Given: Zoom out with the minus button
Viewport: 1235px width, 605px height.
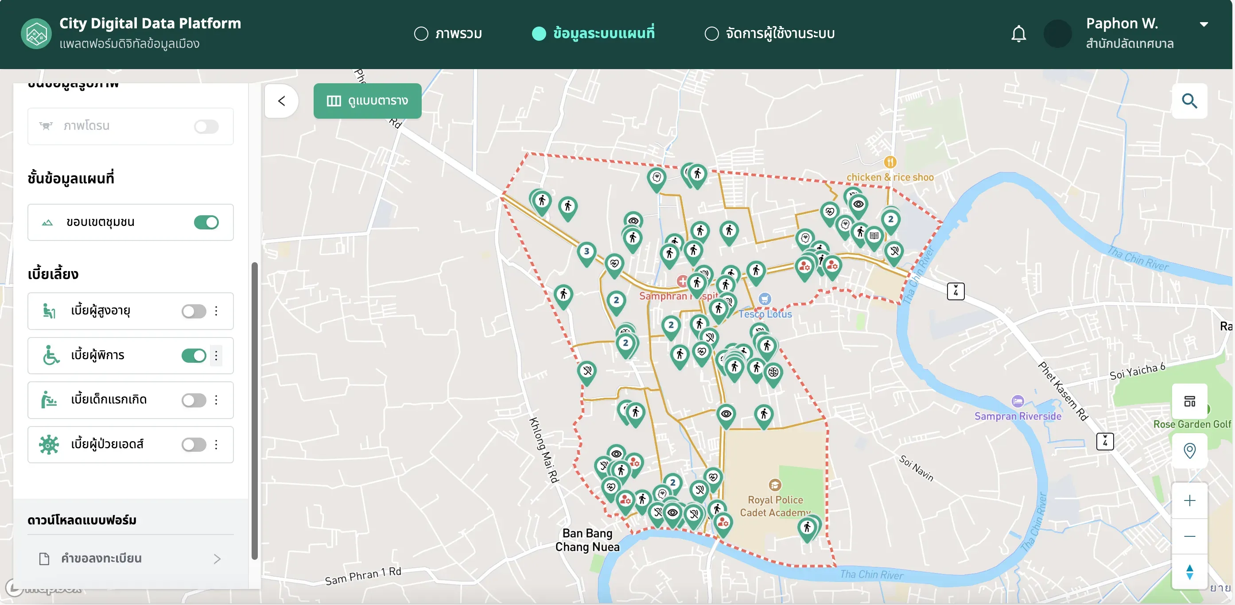Looking at the screenshot, I should click(1189, 536).
